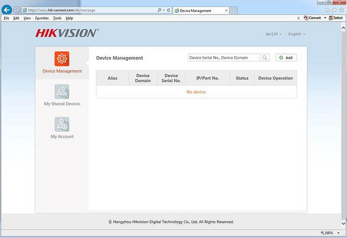Open the File menu

(x=7, y=18)
